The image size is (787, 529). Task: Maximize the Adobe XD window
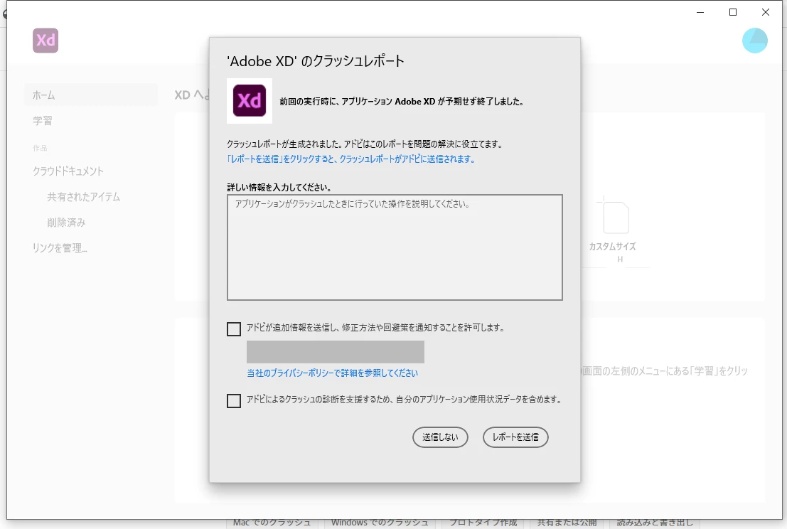click(x=733, y=12)
